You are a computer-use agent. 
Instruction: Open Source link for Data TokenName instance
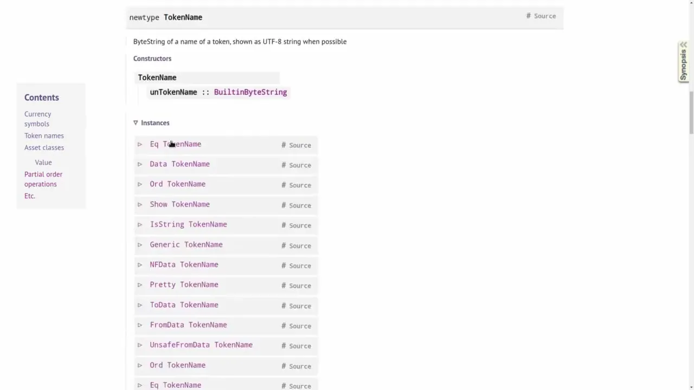pyautogui.click(x=300, y=165)
